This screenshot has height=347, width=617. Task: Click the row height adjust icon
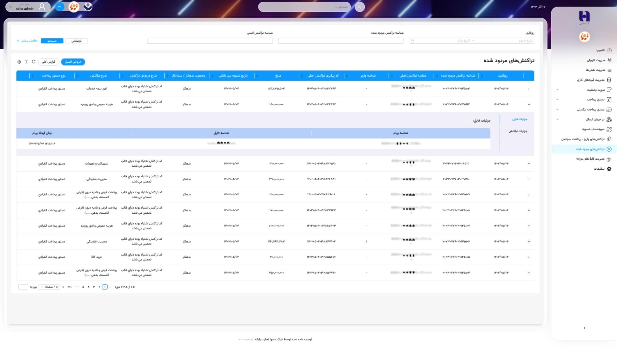(26, 62)
